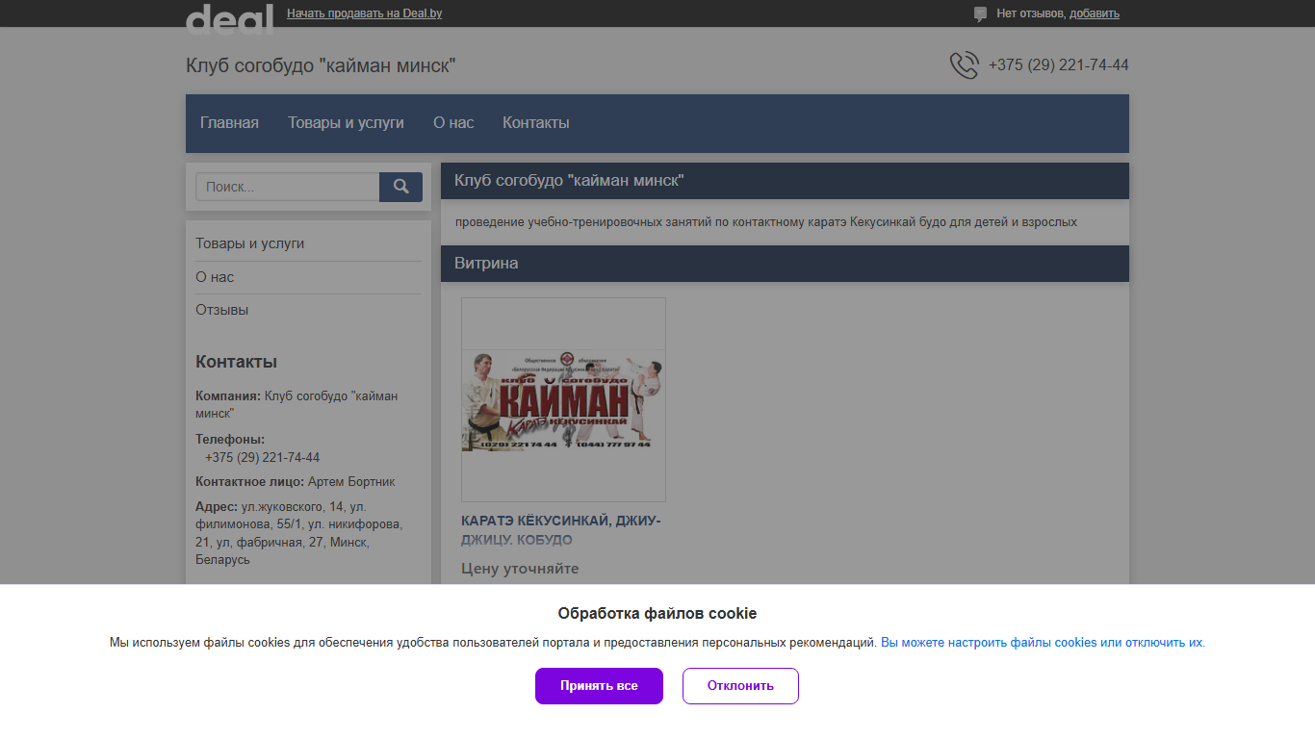Click 'Нет отзывов' text in the top bar
The width and height of the screenshot is (1315, 739).
pos(1031,13)
